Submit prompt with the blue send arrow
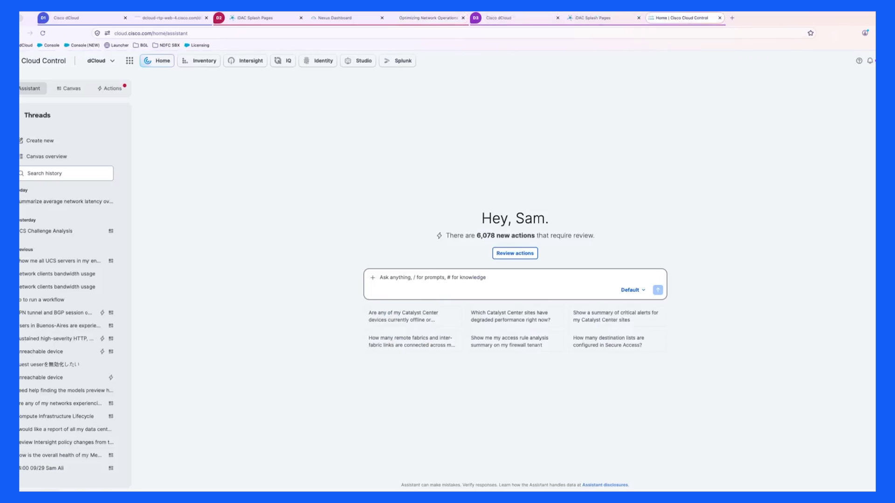895x503 pixels. tap(658, 290)
